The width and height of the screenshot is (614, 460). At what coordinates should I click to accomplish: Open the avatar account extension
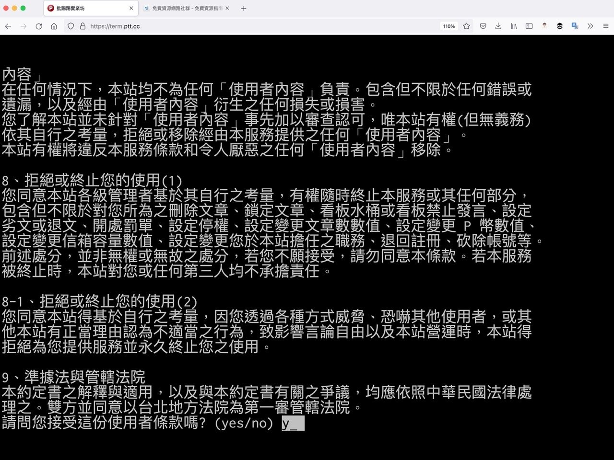[x=544, y=26]
